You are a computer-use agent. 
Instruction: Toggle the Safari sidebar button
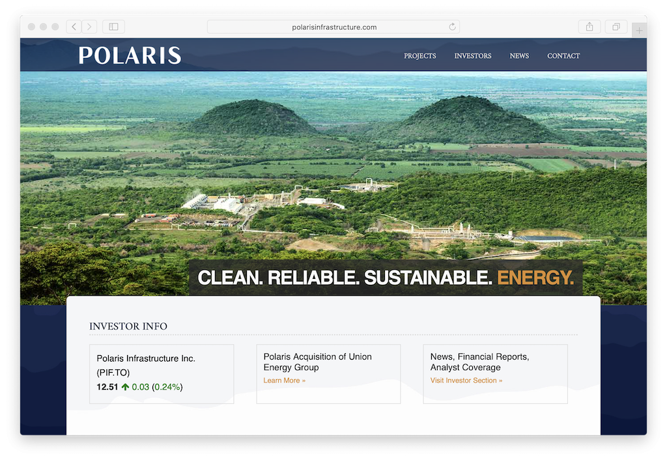(113, 27)
